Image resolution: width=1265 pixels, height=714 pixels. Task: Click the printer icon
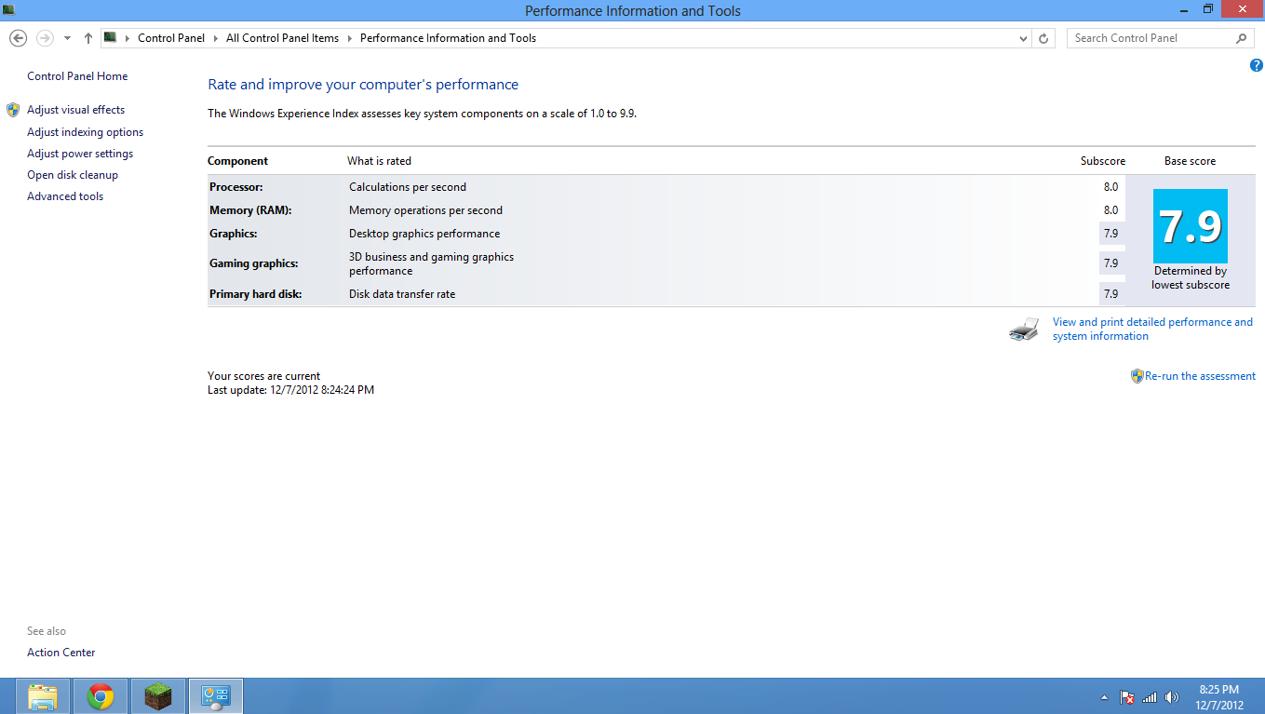tap(1024, 329)
